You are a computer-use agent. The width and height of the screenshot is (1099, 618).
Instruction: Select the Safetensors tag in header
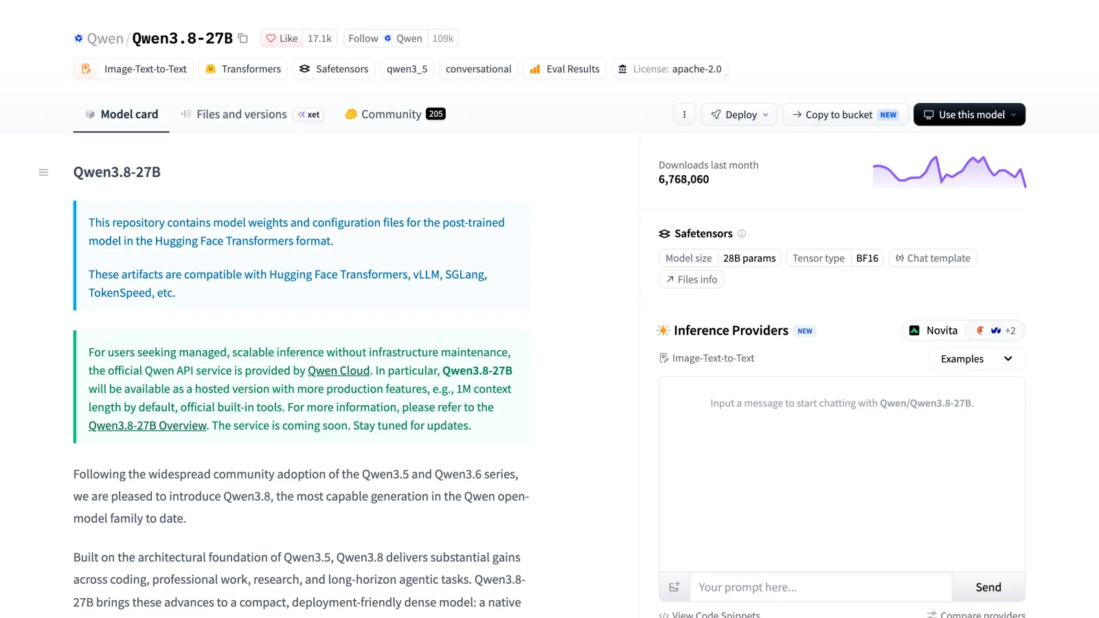[x=334, y=69]
